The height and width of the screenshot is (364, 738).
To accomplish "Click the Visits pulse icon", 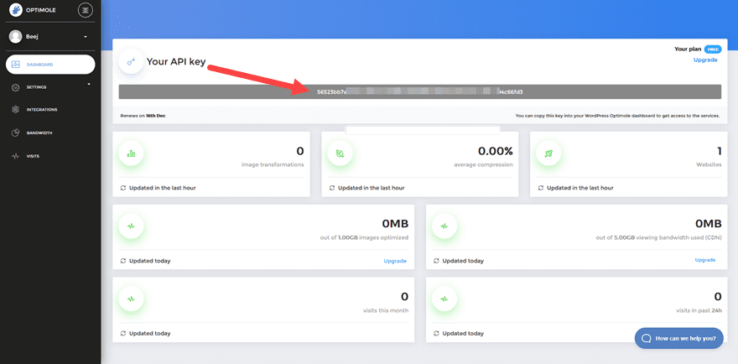I will [x=16, y=156].
